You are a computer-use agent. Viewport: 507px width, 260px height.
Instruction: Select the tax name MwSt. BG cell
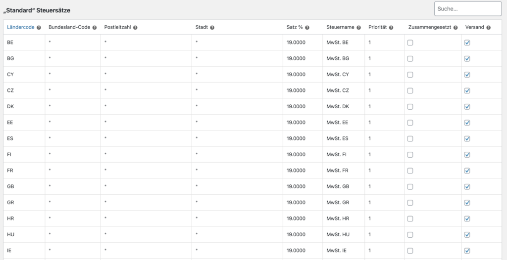344,58
